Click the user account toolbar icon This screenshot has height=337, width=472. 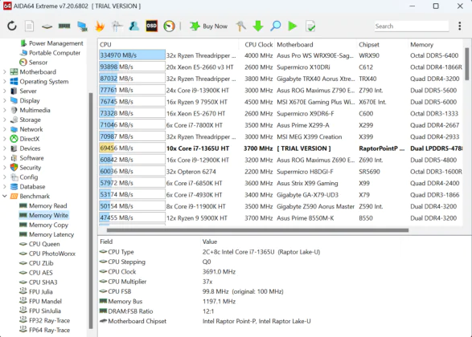(x=134, y=26)
